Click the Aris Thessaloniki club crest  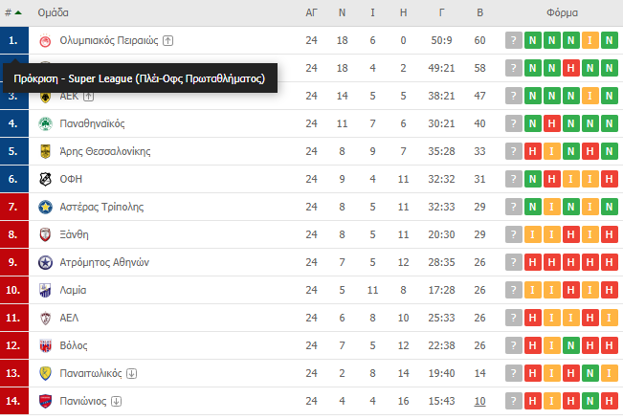[45, 152]
